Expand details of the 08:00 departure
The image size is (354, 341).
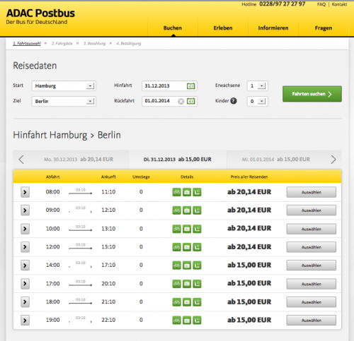[x=25, y=192]
